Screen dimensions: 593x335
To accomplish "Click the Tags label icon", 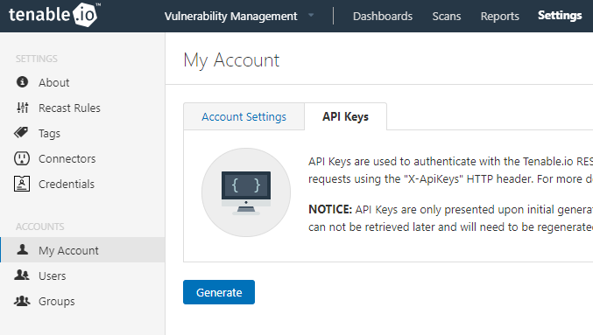I will tap(21, 133).
